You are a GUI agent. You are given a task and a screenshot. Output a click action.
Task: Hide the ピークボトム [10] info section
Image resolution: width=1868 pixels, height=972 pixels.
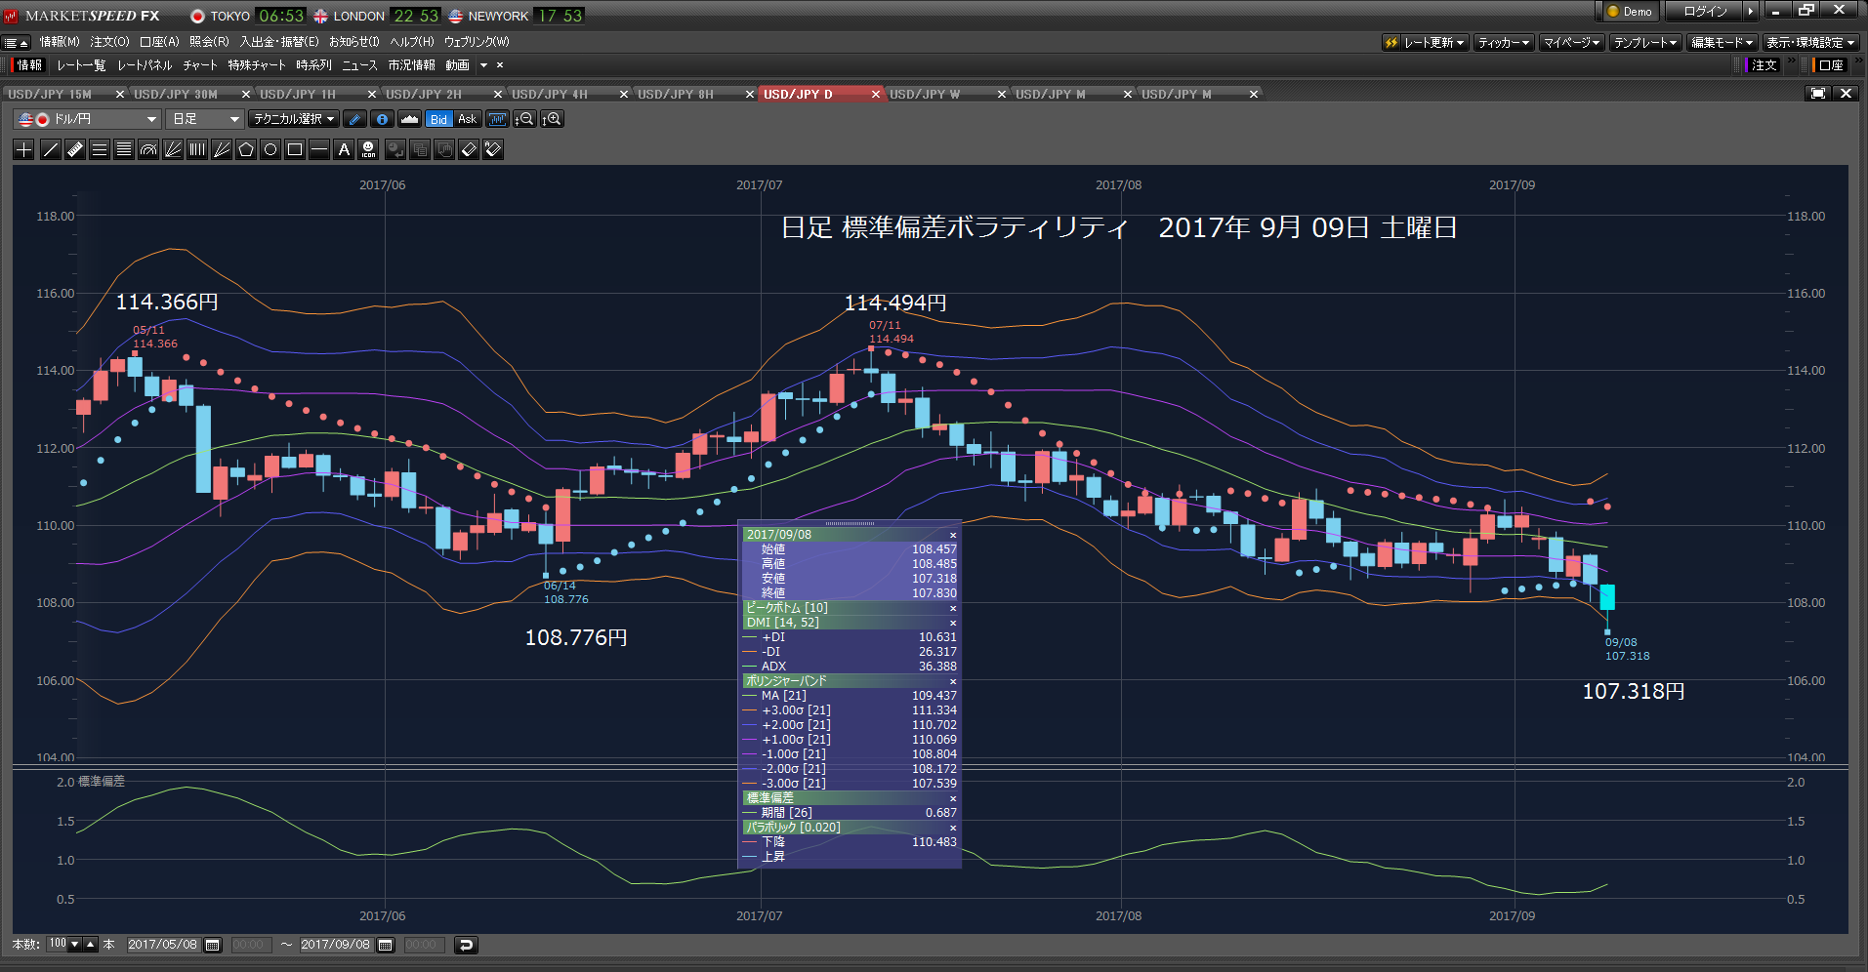click(953, 608)
